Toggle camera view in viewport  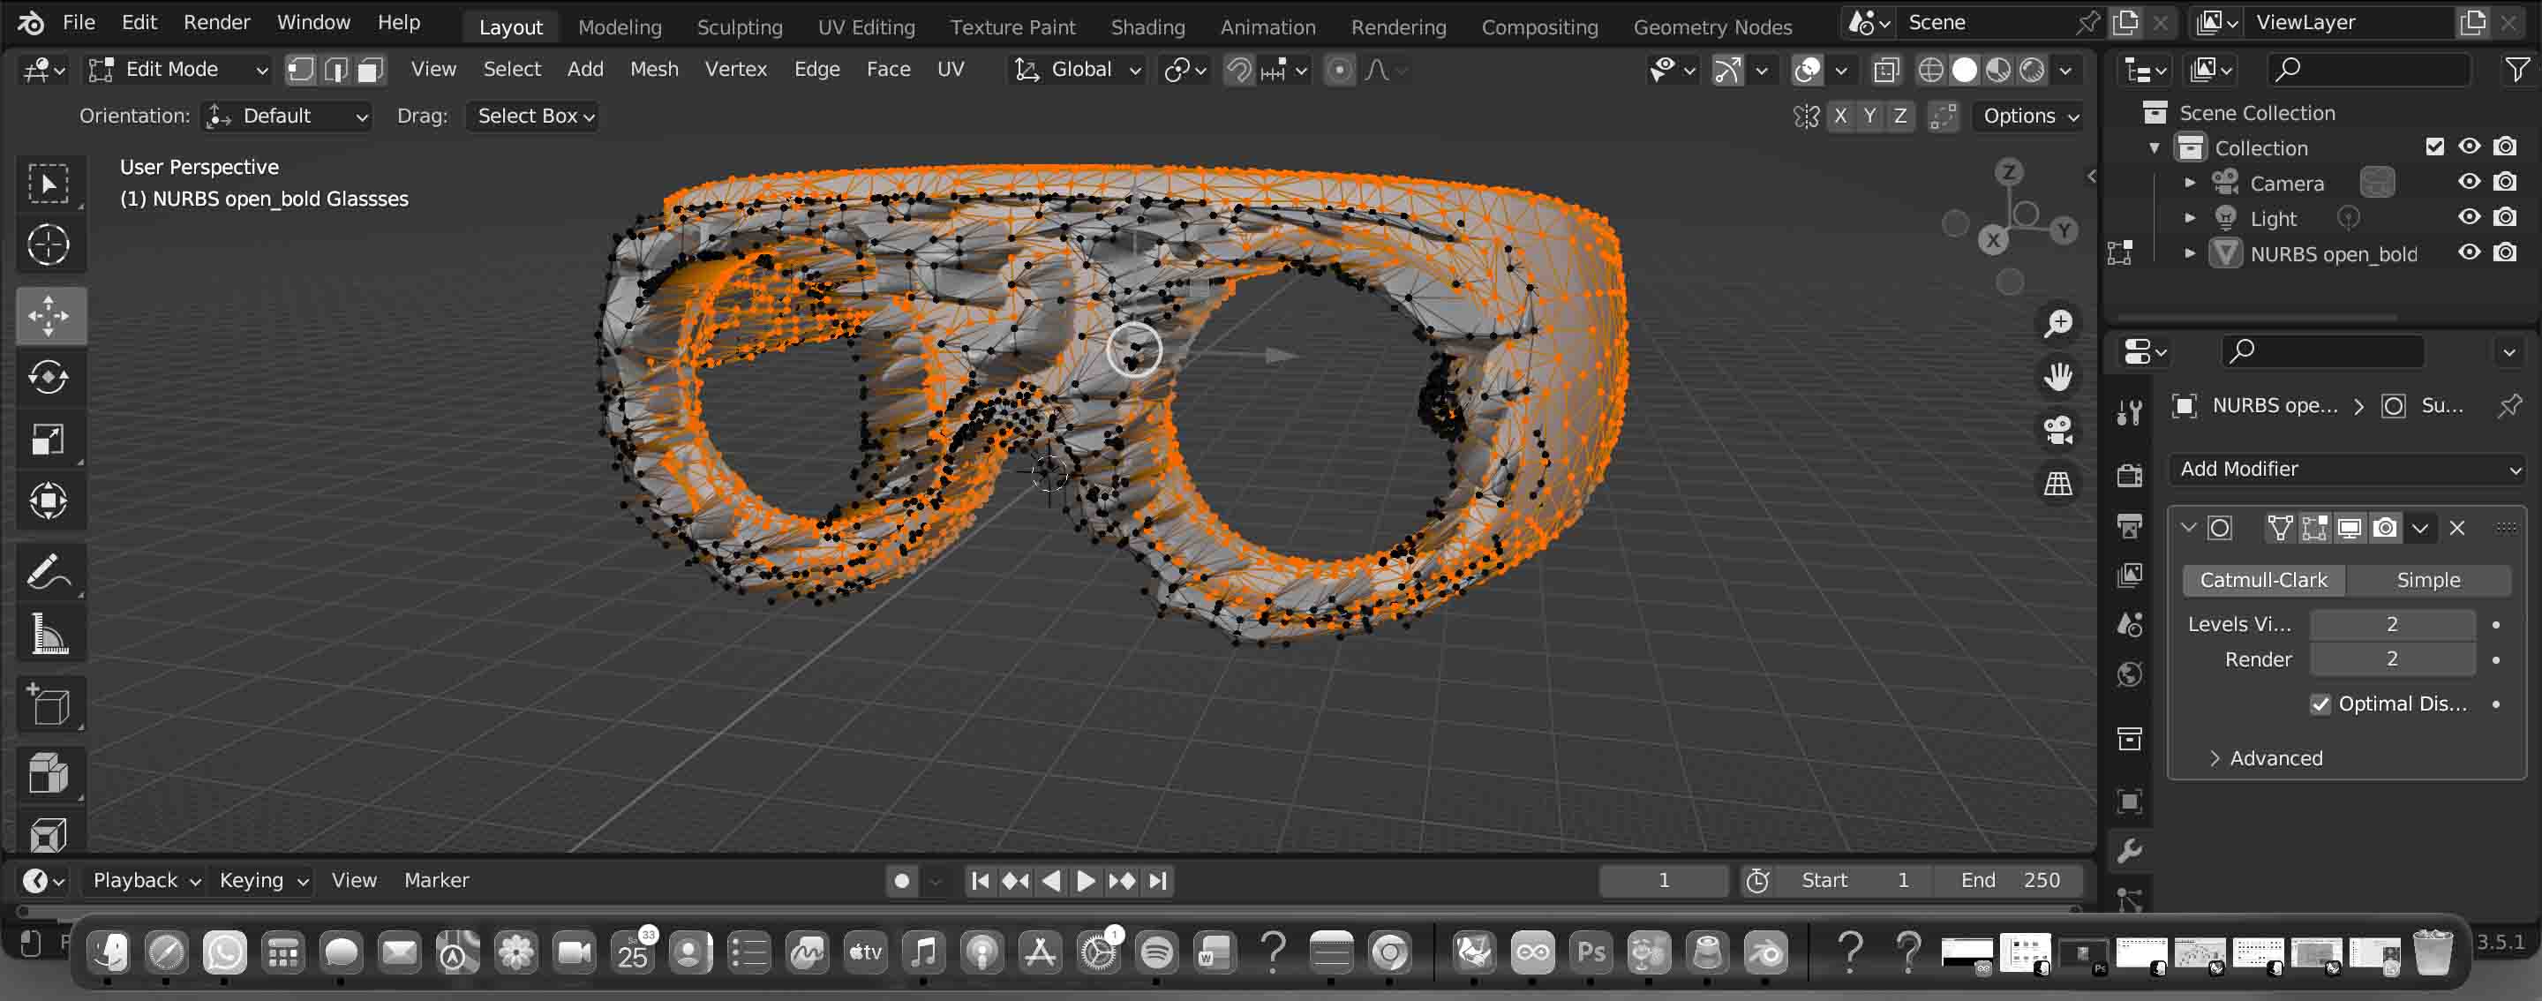click(x=2057, y=429)
